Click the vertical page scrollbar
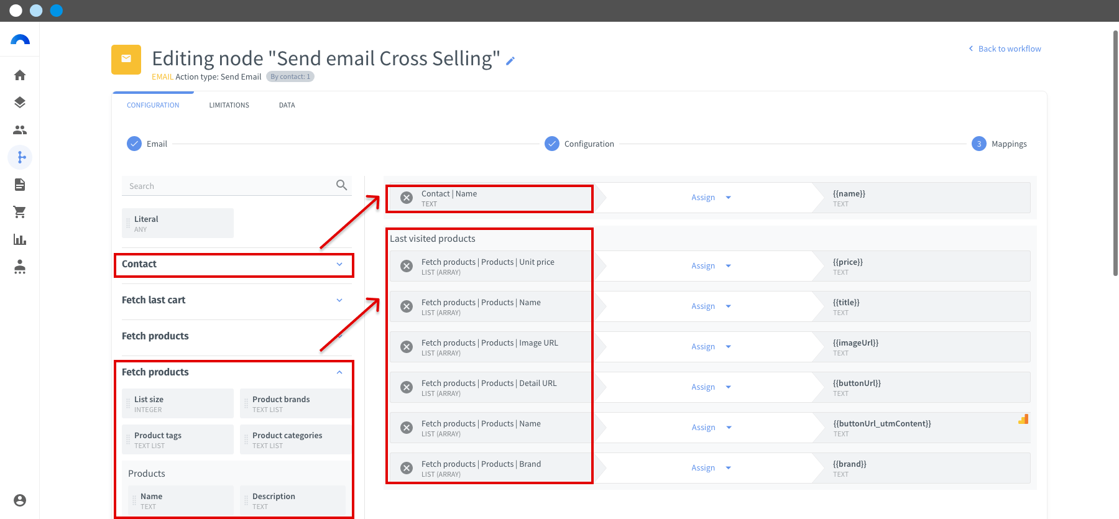This screenshot has height=519, width=1119. 1115,152
